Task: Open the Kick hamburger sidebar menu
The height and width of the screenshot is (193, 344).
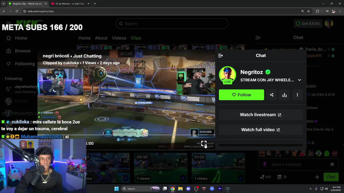Action: coord(9,24)
